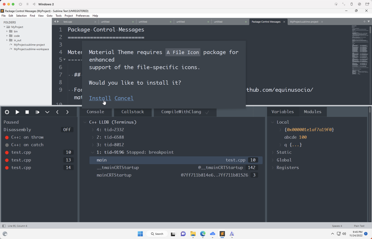The height and width of the screenshot is (239, 372).
Task: Open MyProject.sublime-project tab
Action: click(x=304, y=22)
